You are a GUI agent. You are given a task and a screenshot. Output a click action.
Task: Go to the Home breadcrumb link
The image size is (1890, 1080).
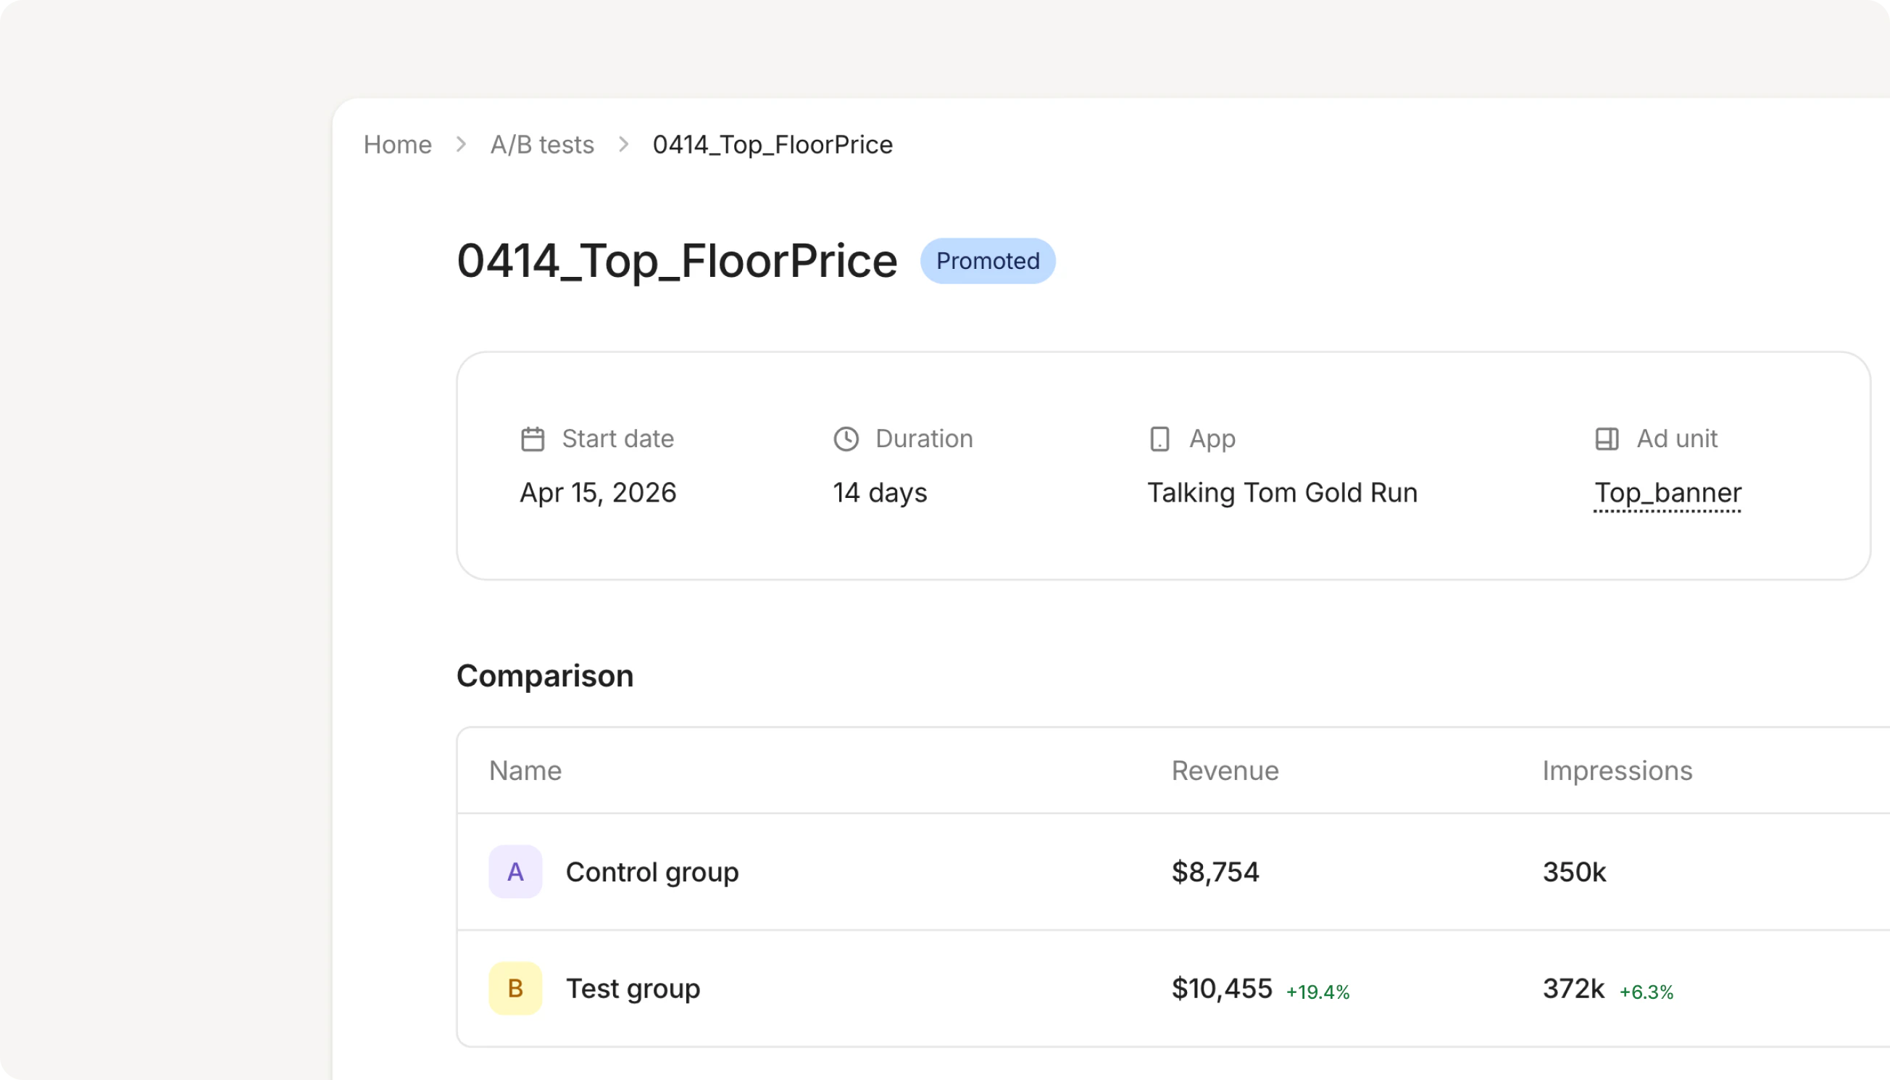click(397, 144)
